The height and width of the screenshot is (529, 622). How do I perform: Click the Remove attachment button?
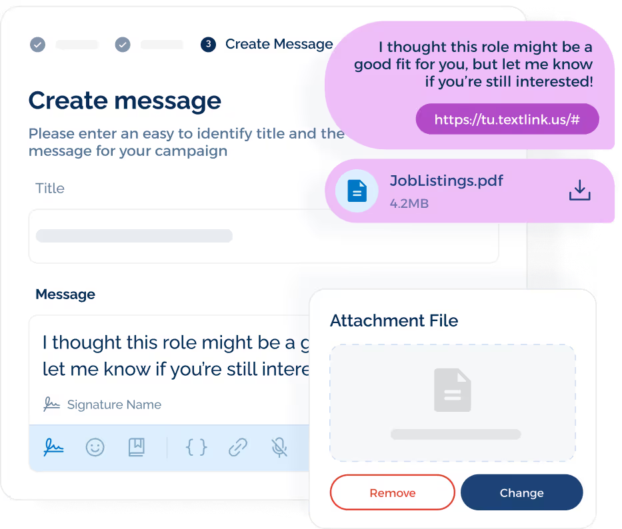tap(392, 492)
